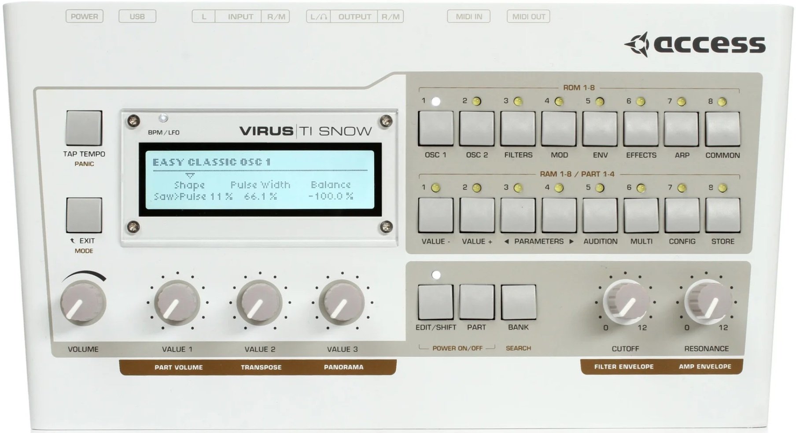The image size is (796, 433).
Task: Click the RAM 6 LED indicator
Action: tap(641, 188)
